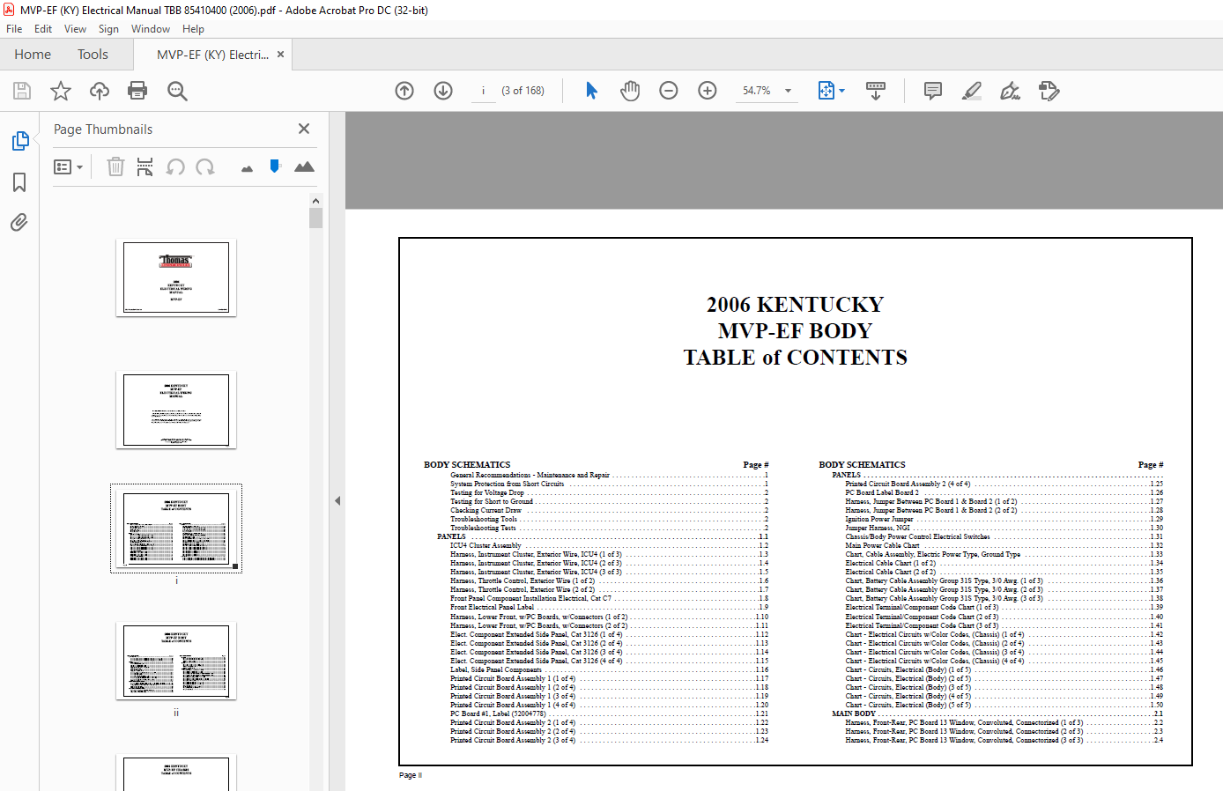The height and width of the screenshot is (791, 1223).
Task: Click the TABLE of CONTENTS heading
Action: click(795, 358)
